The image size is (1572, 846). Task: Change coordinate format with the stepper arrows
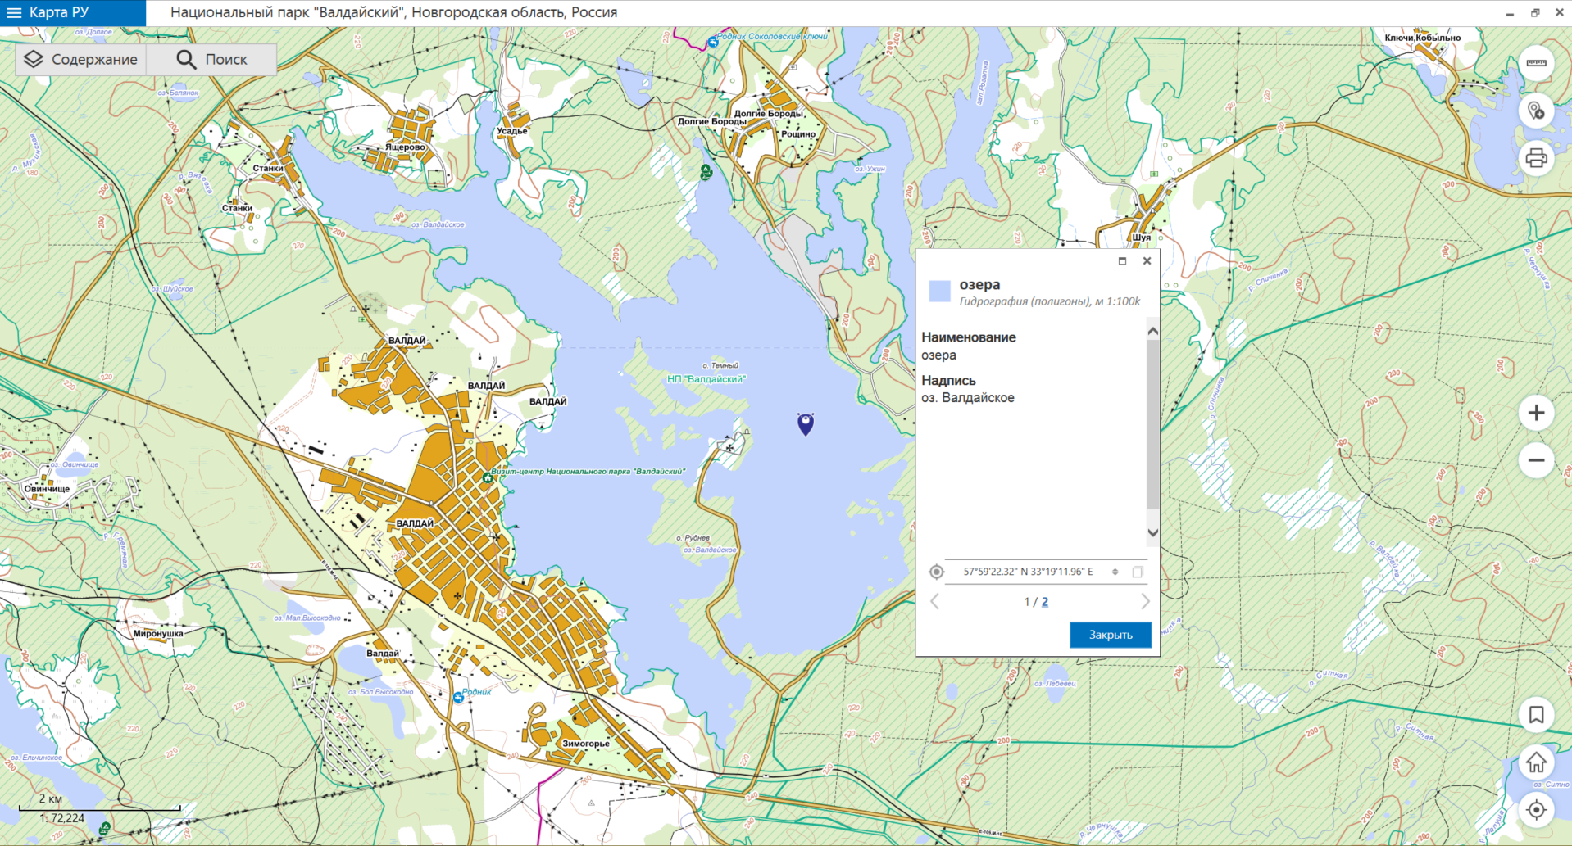coord(1115,572)
